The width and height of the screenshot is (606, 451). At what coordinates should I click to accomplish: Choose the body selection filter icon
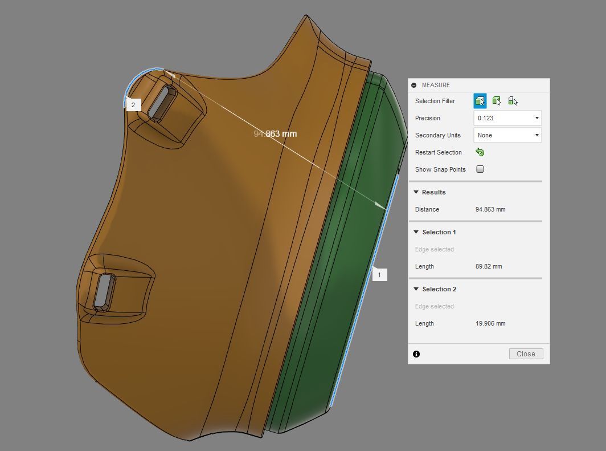point(497,101)
